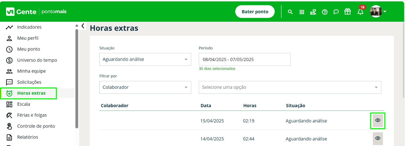Open the user avatar profile menu
The height and width of the screenshot is (146, 405).
coord(378,11)
